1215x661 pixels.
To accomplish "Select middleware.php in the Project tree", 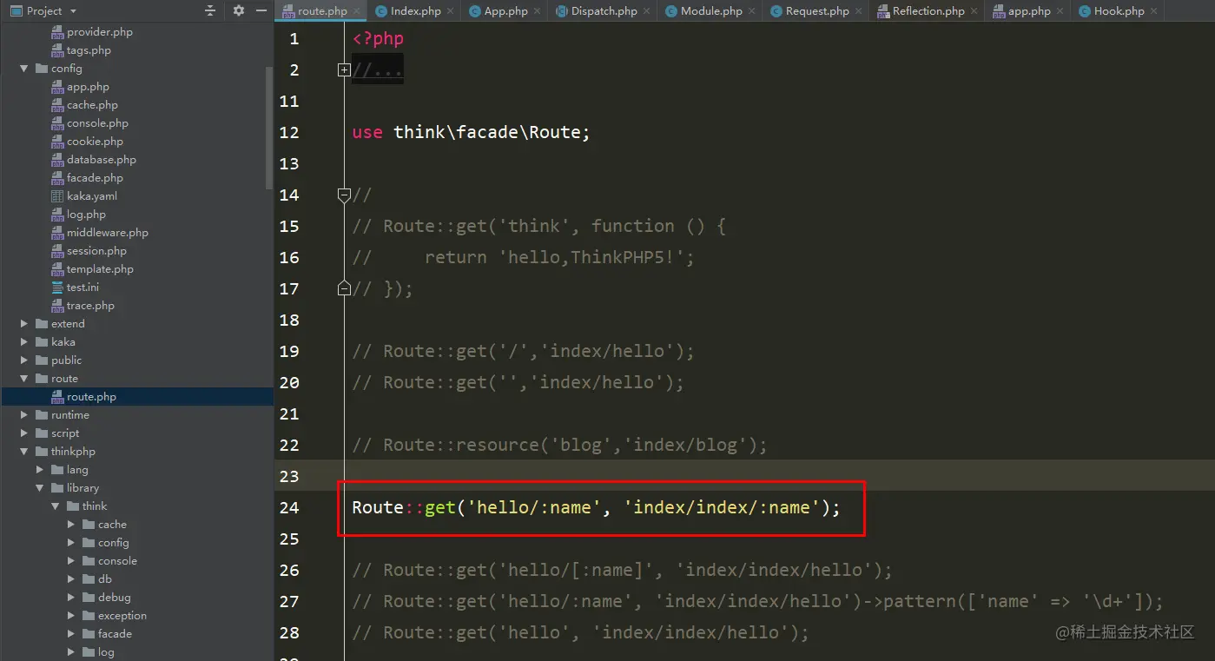I will pyautogui.click(x=108, y=233).
